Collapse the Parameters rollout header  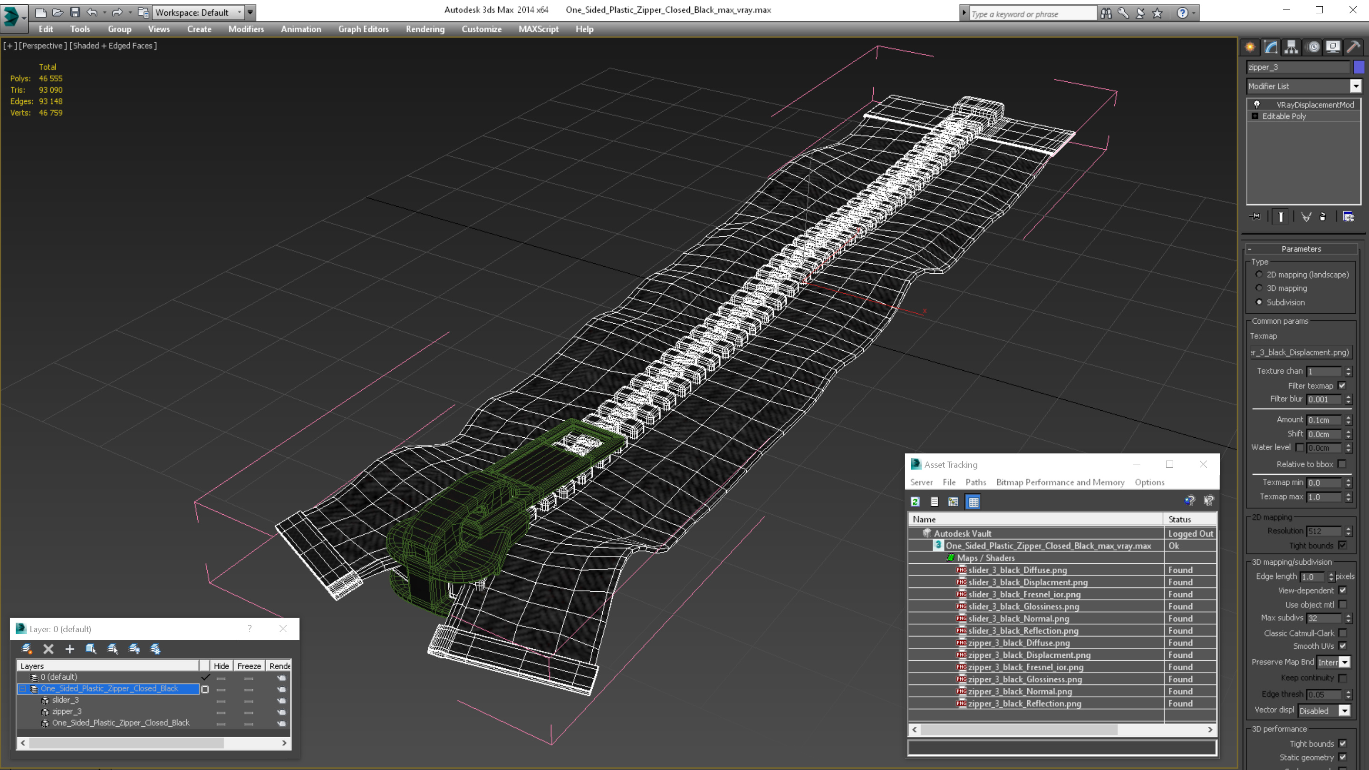pos(1301,249)
